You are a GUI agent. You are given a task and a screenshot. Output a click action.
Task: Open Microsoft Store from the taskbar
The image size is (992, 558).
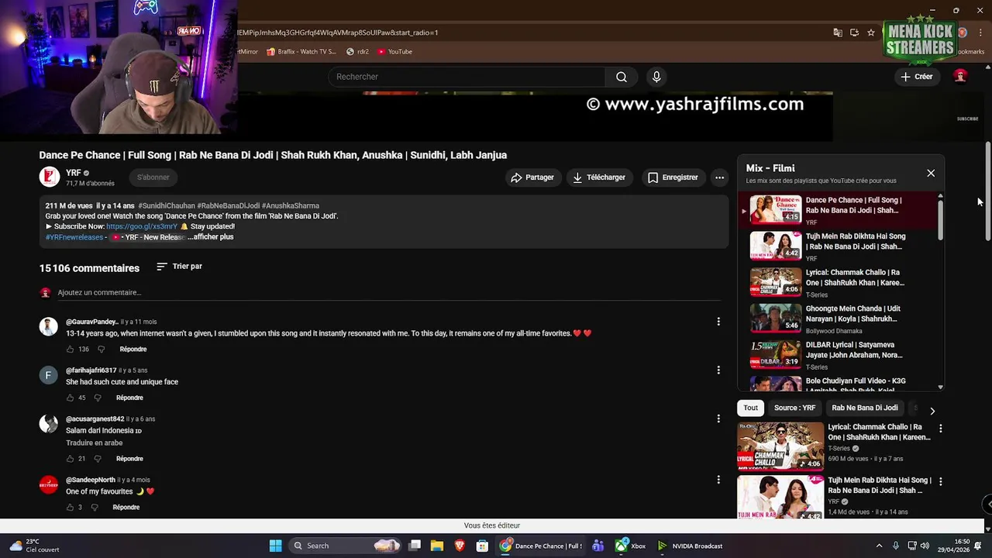(482, 546)
